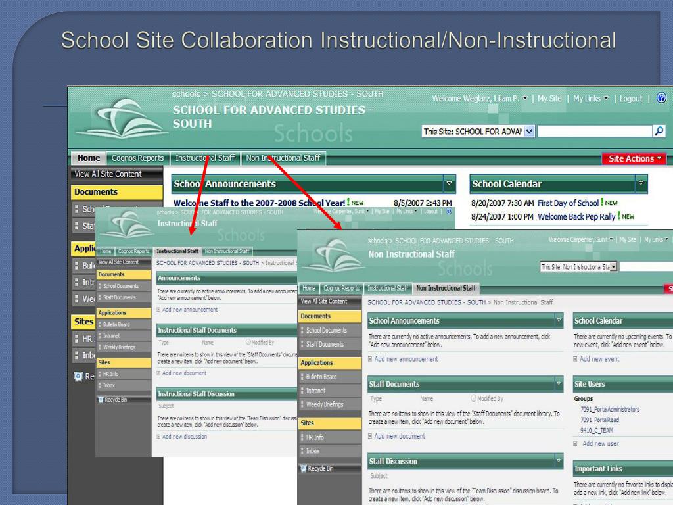Expand Staff Discussion web part menu arrow
The width and height of the screenshot is (673, 505).
pyautogui.click(x=559, y=460)
